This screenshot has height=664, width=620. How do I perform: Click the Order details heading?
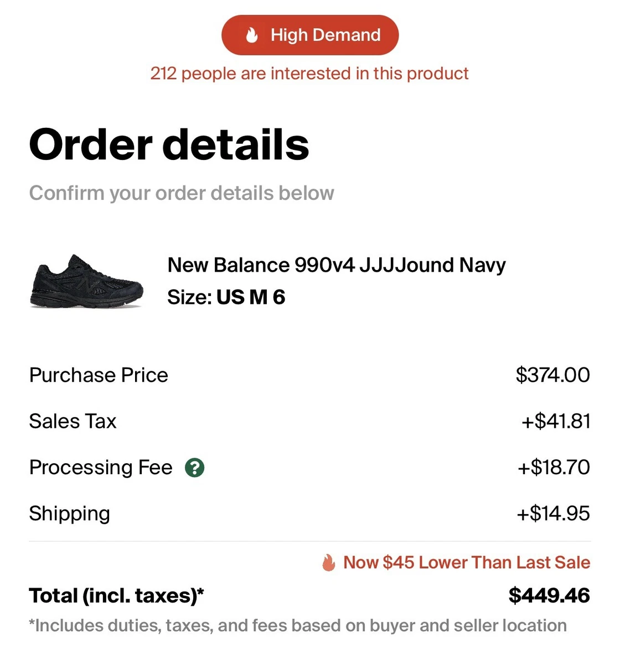tap(169, 144)
